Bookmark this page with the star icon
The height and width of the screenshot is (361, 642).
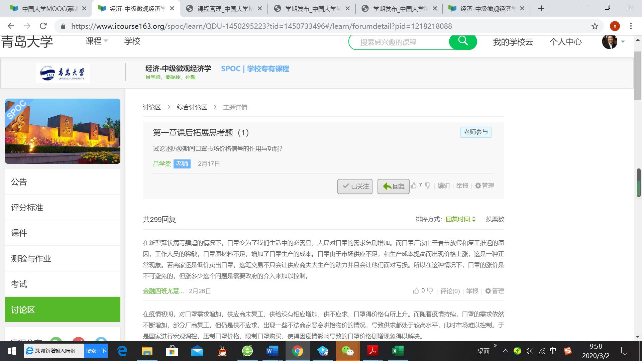(x=595, y=26)
